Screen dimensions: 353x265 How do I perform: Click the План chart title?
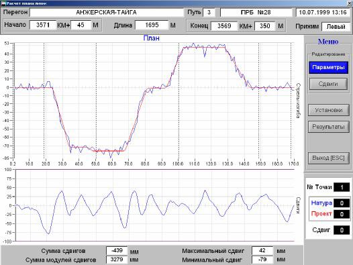151,38
